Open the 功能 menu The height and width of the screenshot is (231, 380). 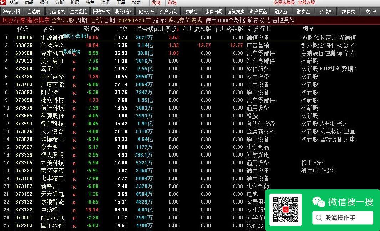[29, 2]
